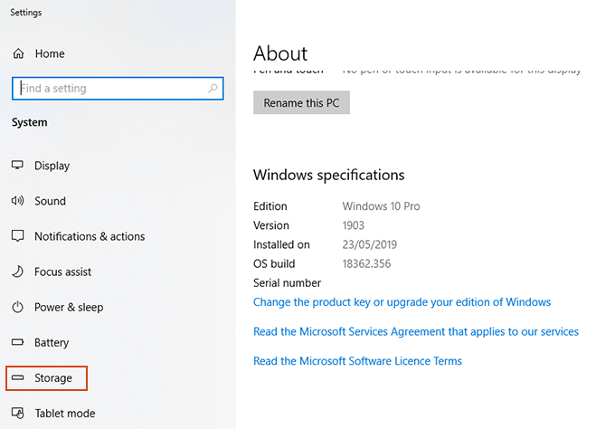Click the Power & sleep power icon
The height and width of the screenshot is (429, 615).
pyautogui.click(x=17, y=307)
